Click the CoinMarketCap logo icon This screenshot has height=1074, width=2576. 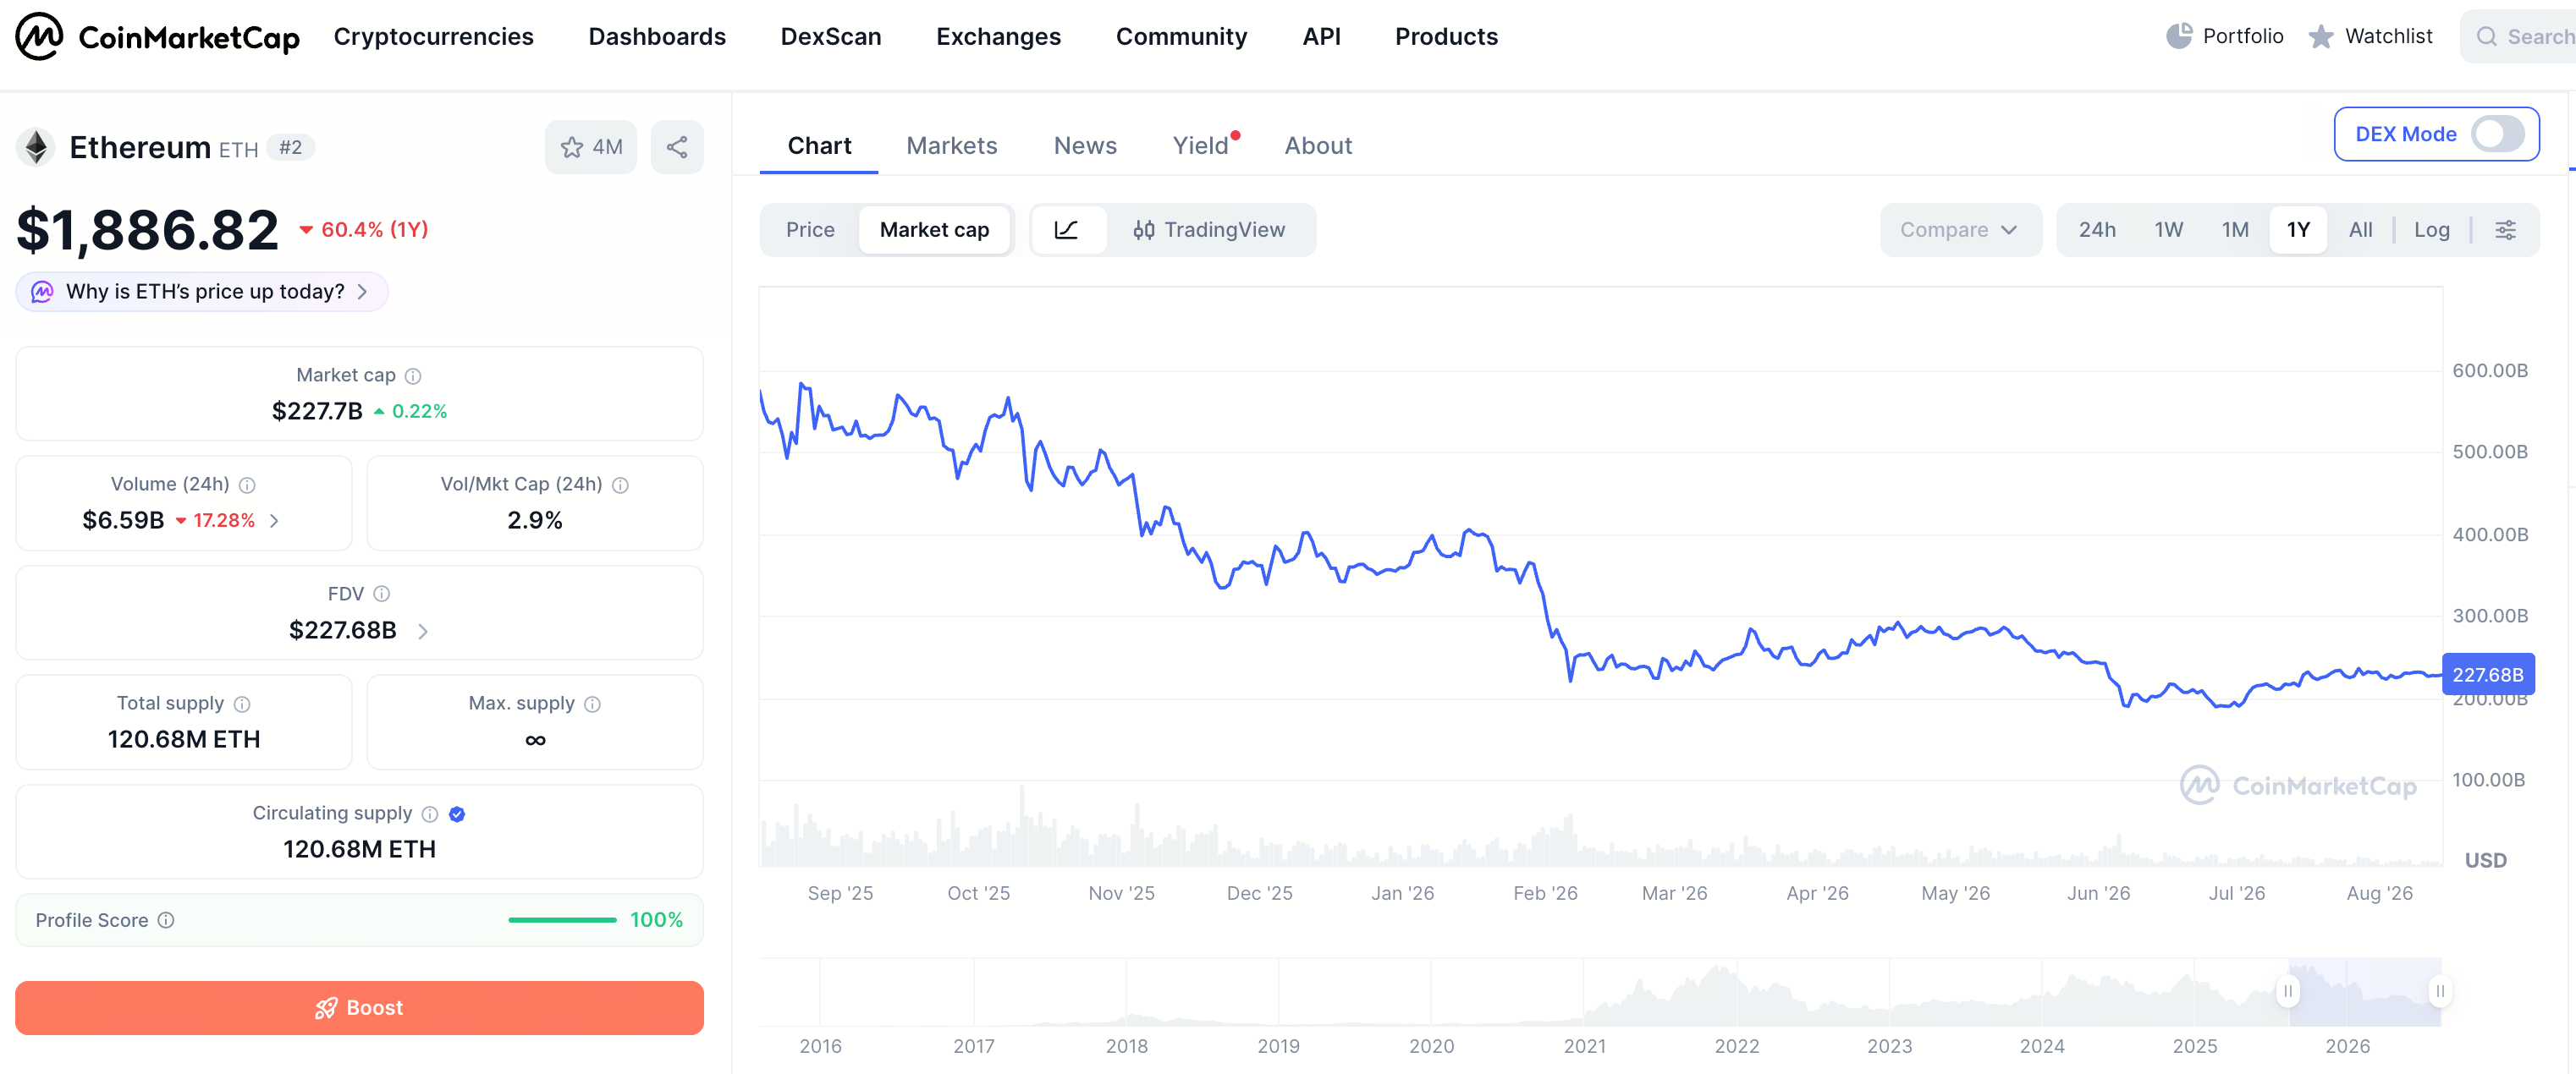point(39,37)
